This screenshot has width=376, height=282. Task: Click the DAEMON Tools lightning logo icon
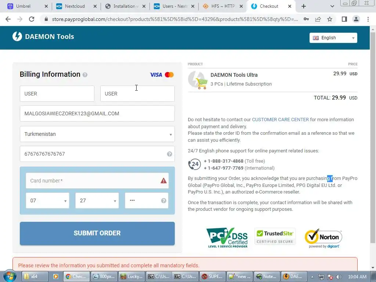17,36
